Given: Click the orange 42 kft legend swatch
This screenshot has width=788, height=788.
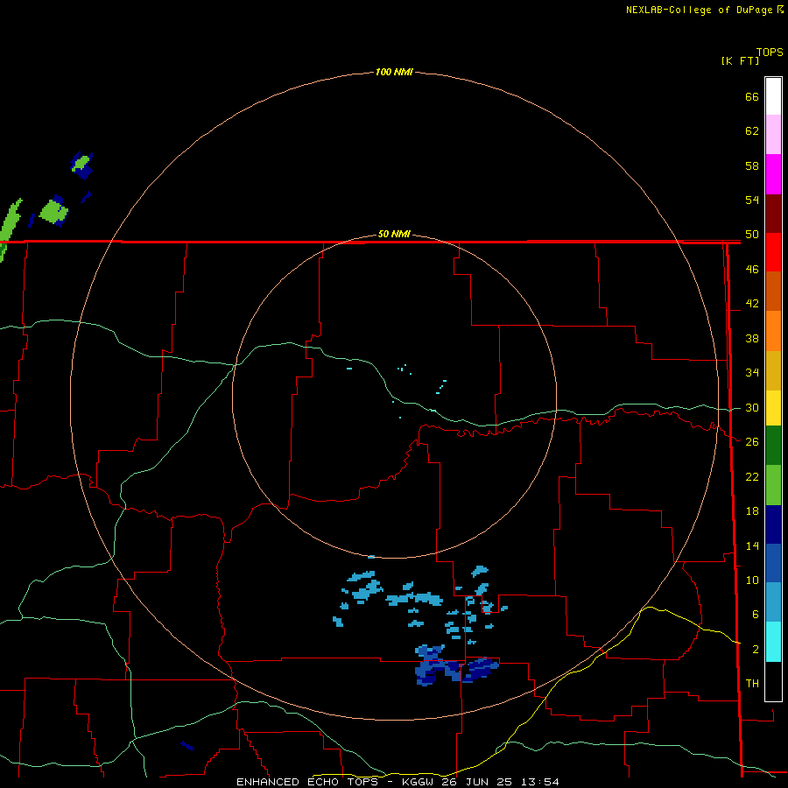Looking at the screenshot, I should pos(773,331).
